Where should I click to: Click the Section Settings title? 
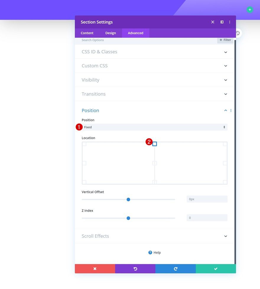point(97,22)
